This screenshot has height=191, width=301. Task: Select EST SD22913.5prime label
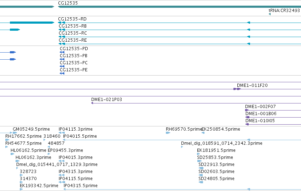(x=216, y=165)
